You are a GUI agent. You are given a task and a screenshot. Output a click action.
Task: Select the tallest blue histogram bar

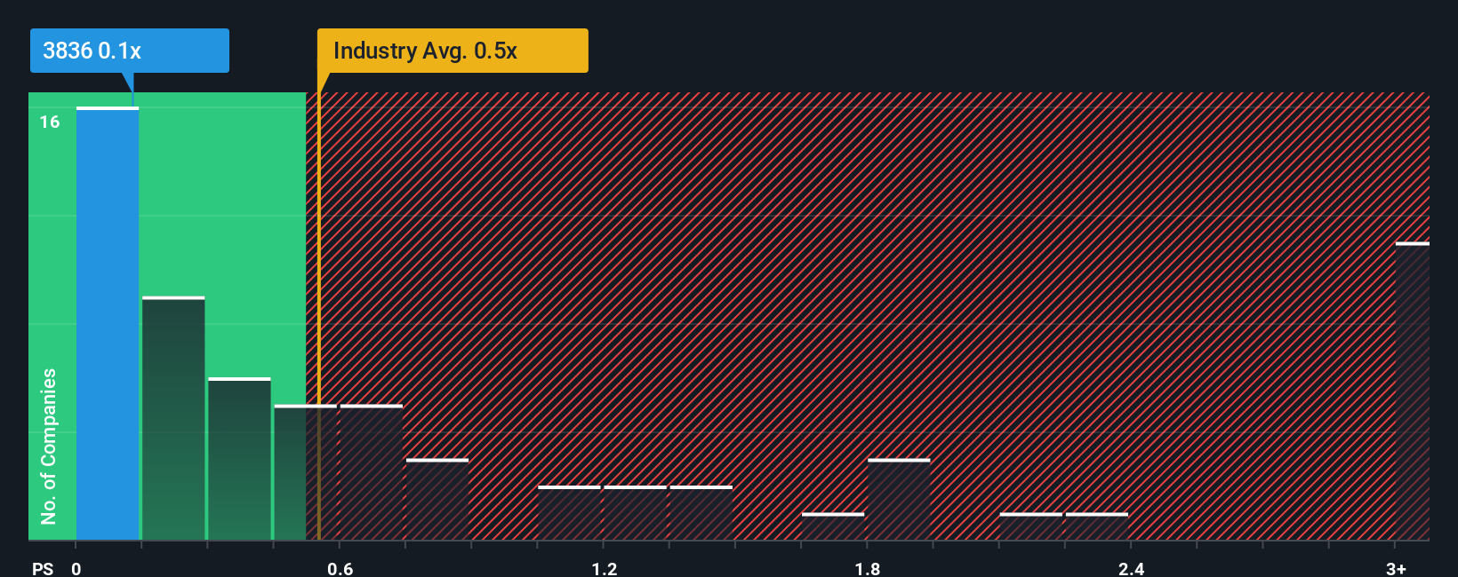[108, 323]
